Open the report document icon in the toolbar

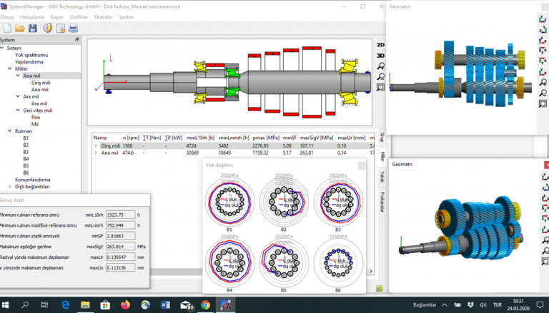(x=61, y=29)
